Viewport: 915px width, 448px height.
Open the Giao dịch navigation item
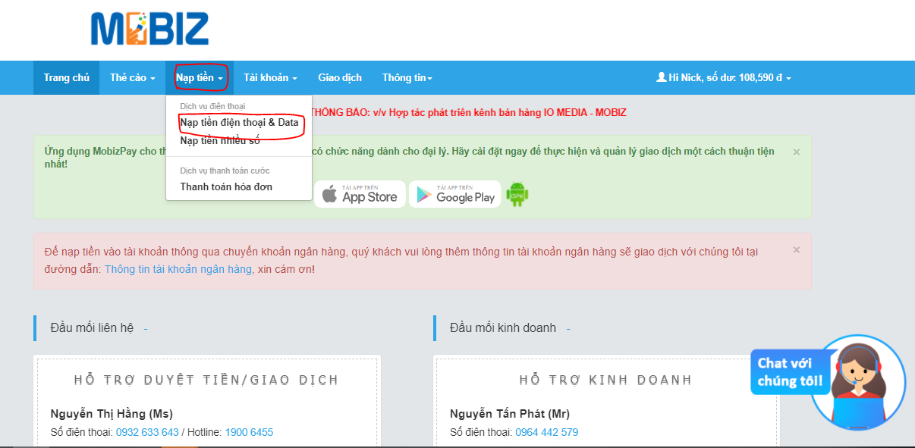click(339, 78)
